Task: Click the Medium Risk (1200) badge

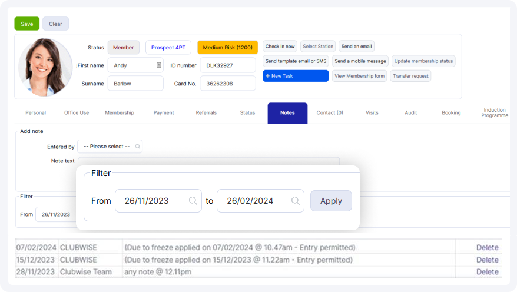Action: [x=227, y=48]
